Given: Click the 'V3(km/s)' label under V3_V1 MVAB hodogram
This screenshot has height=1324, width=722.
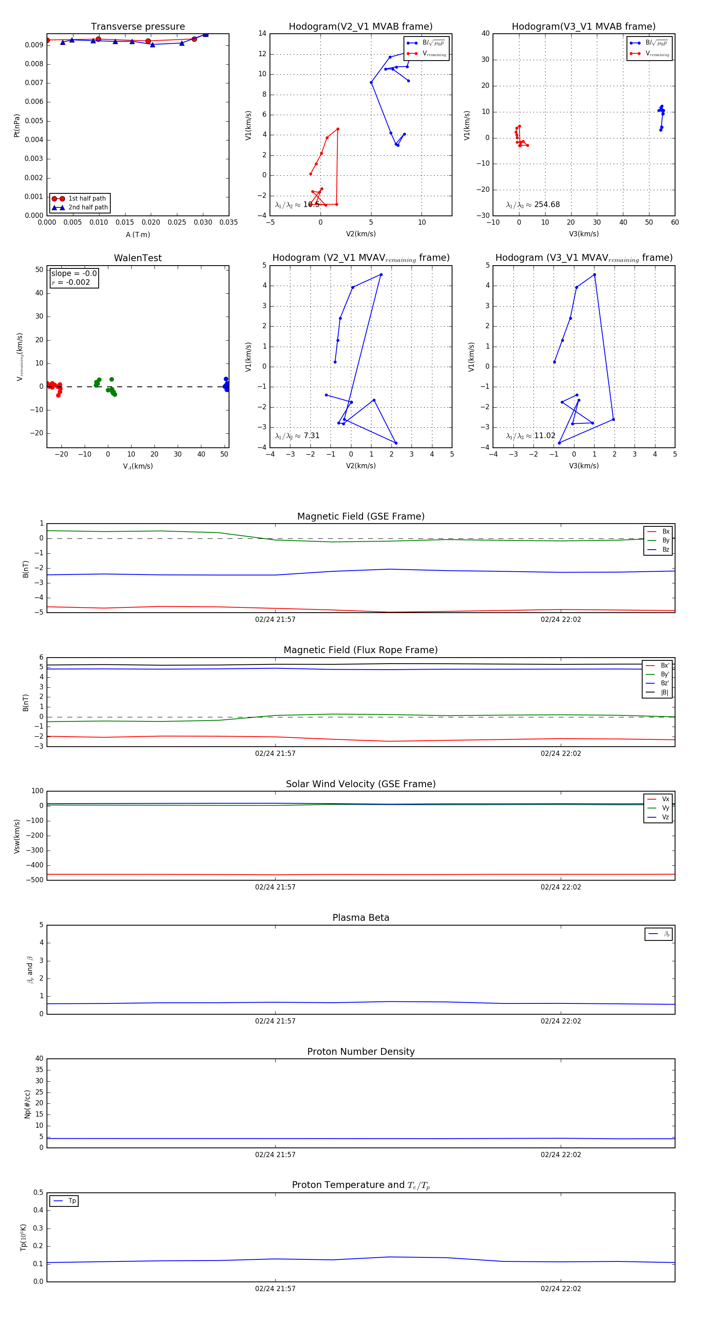Looking at the screenshot, I should [x=584, y=234].
